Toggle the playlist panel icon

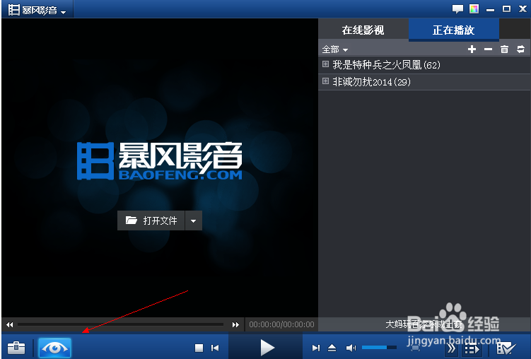pyautogui.click(x=472, y=348)
